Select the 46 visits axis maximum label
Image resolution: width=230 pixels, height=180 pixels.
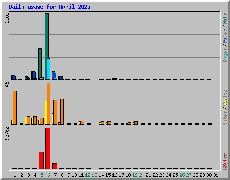point(7,84)
